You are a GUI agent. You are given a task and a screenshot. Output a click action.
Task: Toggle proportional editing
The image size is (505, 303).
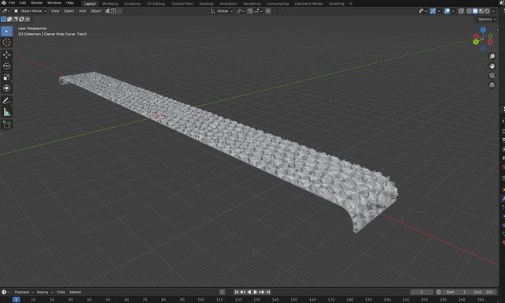268,11
